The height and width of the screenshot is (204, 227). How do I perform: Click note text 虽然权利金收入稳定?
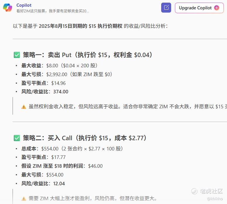click(128, 107)
